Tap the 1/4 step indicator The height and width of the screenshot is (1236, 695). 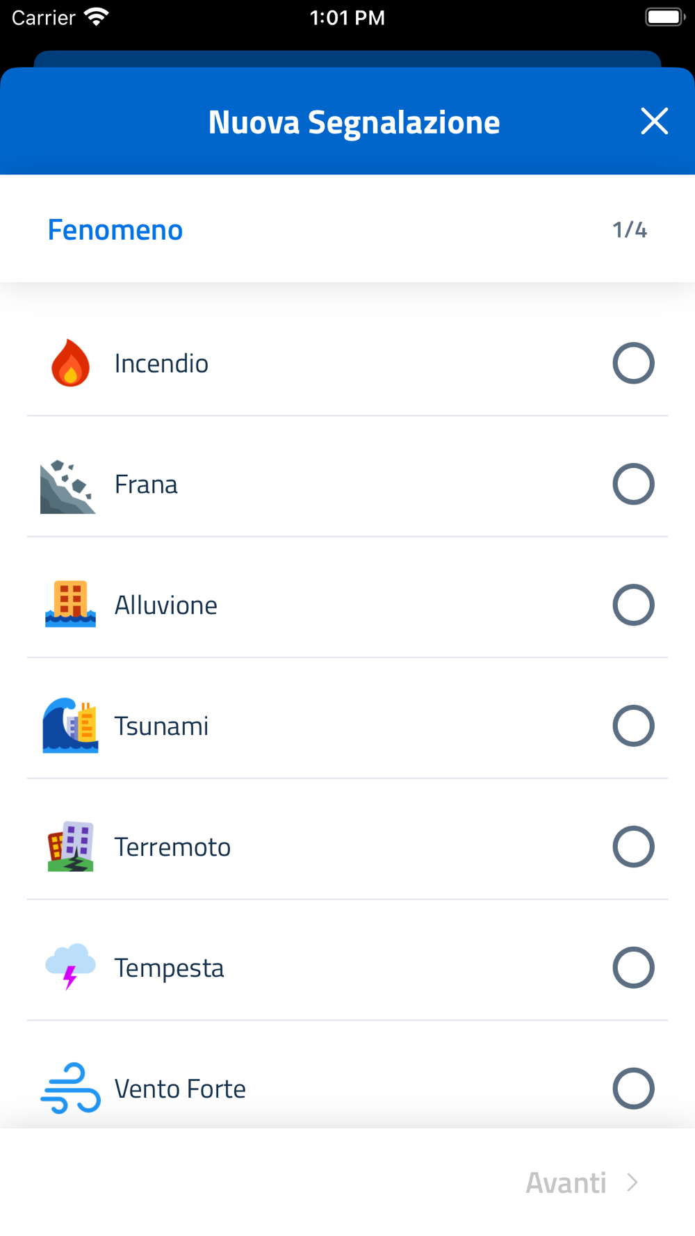pos(629,230)
